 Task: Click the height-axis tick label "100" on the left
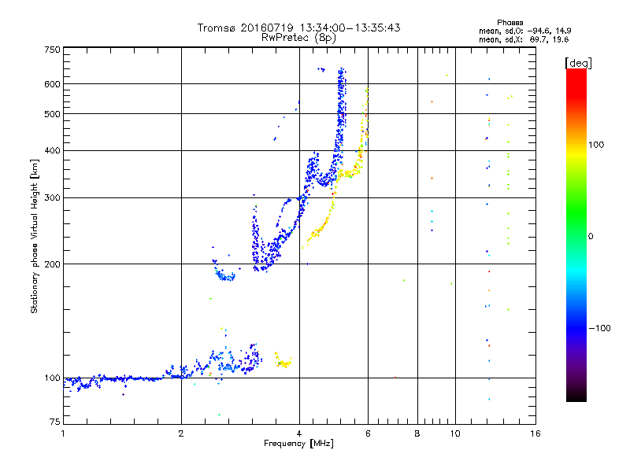[52, 378]
